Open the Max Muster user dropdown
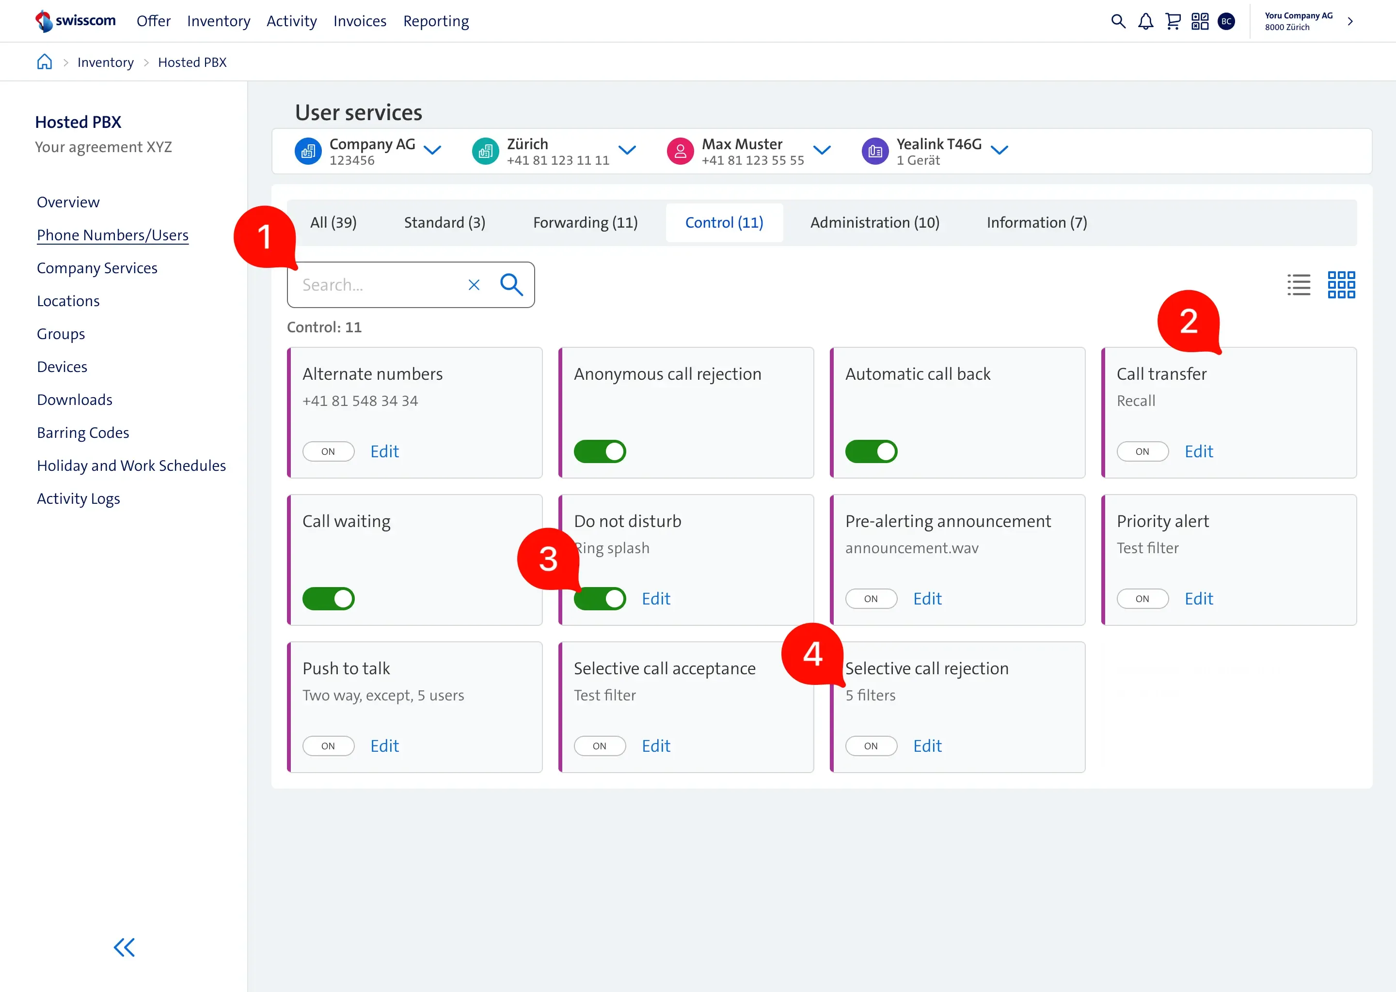The height and width of the screenshot is (992, 1396). [x=823, y=151]
